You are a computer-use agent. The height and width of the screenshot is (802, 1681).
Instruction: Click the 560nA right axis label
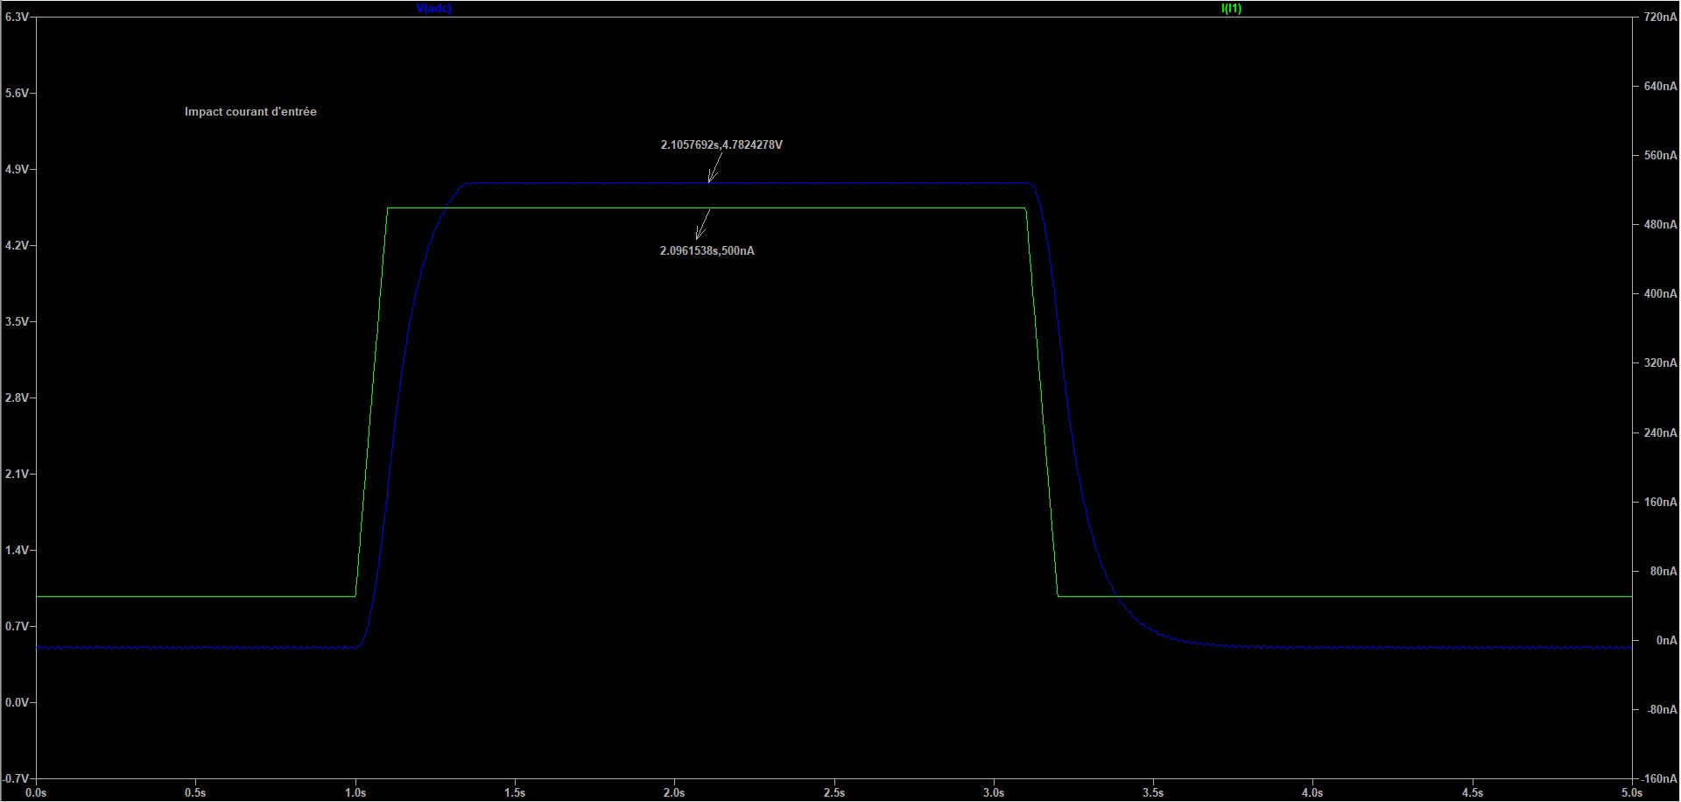1661,156
